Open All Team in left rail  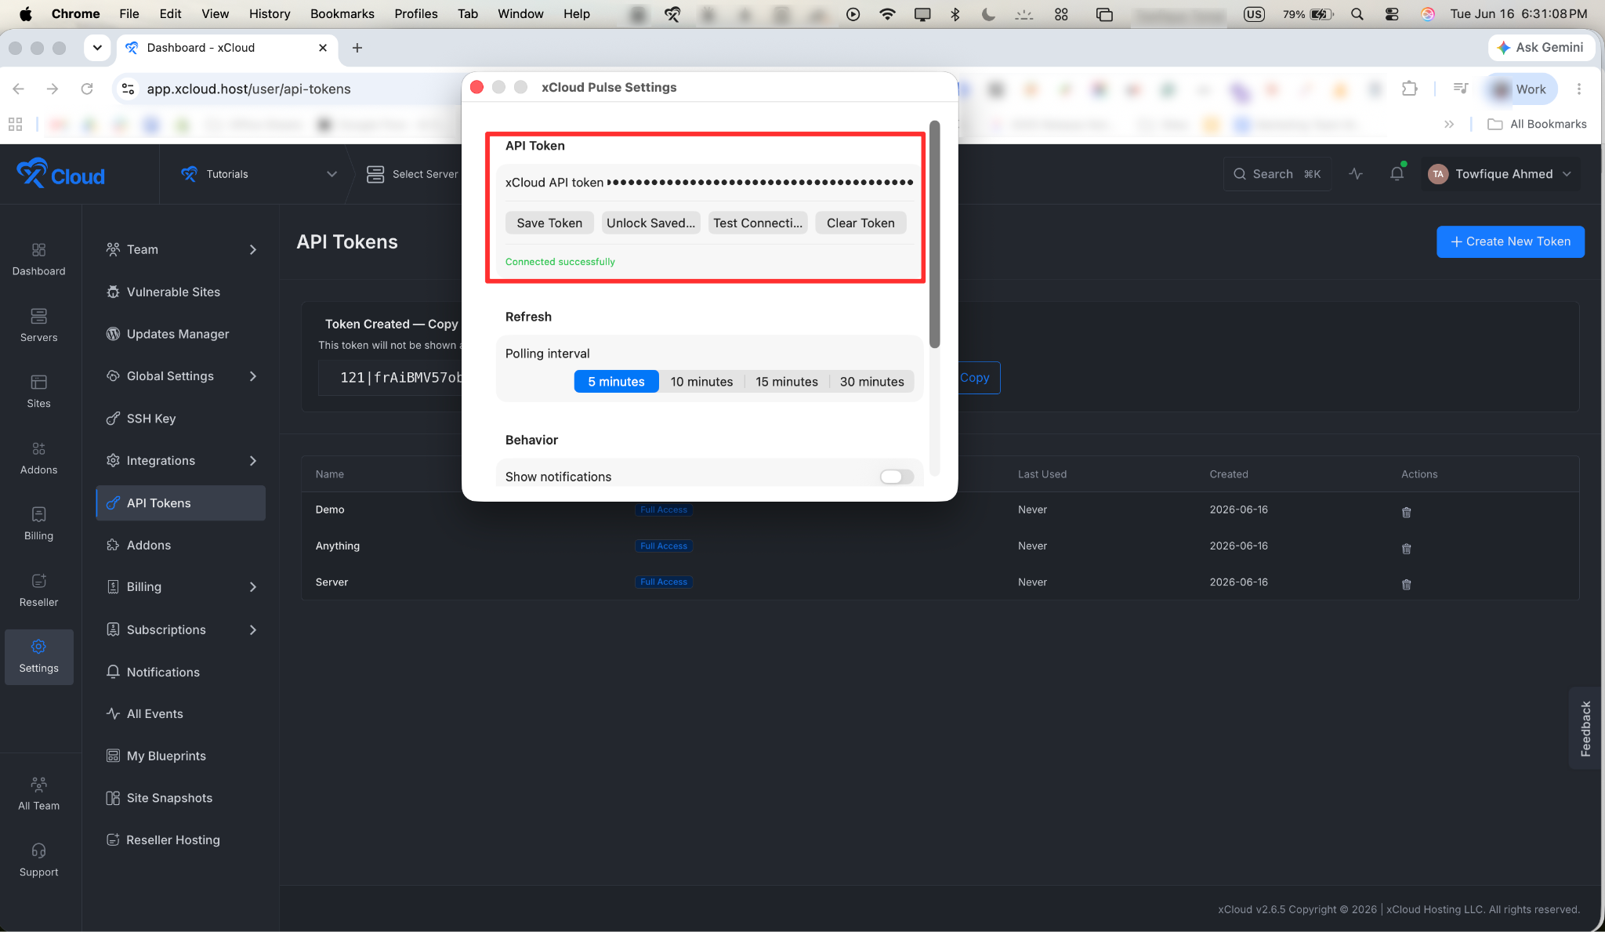(38, 793)
